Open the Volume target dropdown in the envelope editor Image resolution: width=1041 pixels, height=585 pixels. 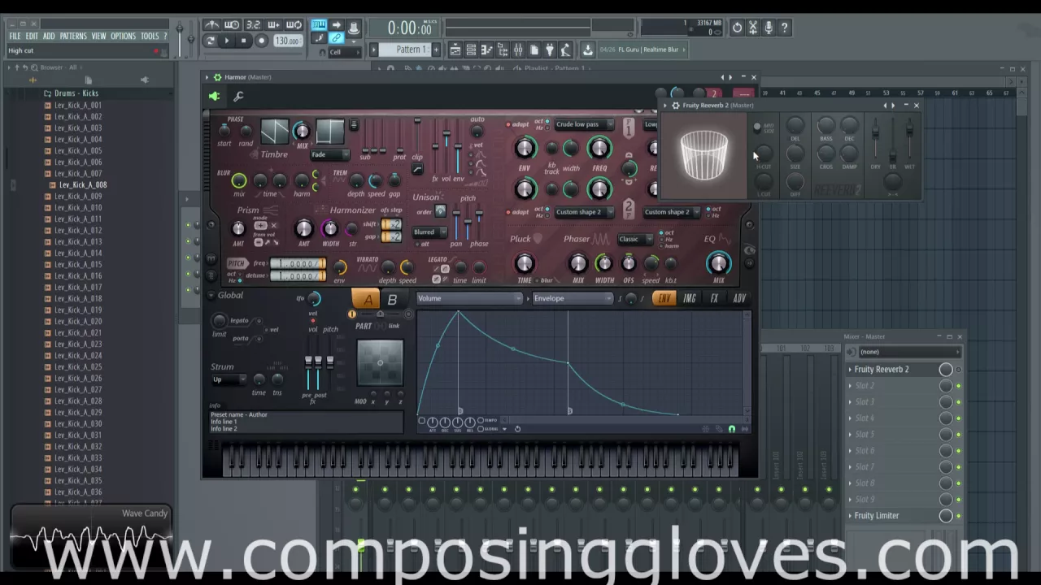click(468, 298)
